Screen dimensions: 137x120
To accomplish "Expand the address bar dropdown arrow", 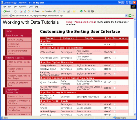I will [x=126, y=15].
